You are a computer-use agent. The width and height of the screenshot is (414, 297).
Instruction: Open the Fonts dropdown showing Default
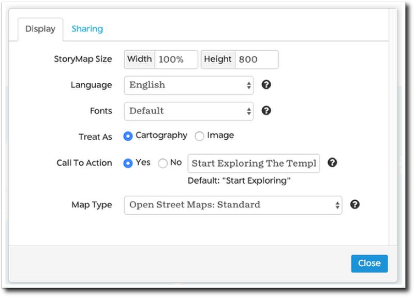[x=189, y=111]
